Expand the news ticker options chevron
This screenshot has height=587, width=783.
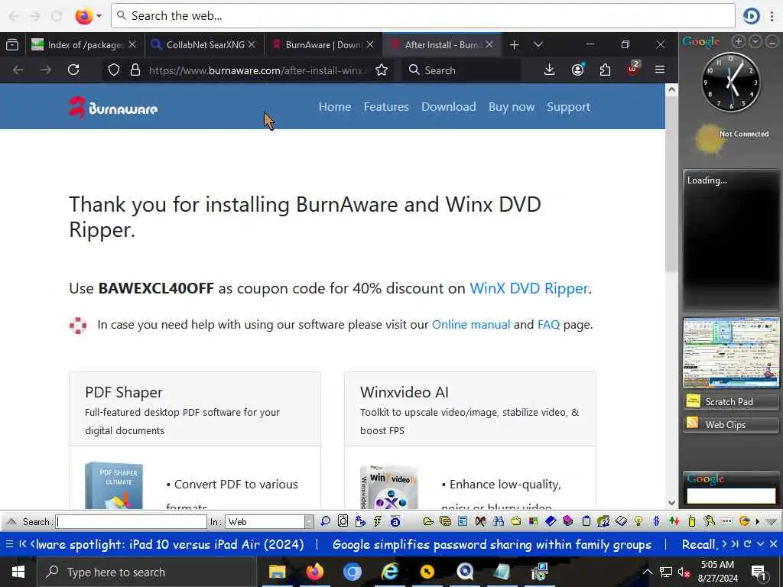pyautogui.click(x=761, y=544)
